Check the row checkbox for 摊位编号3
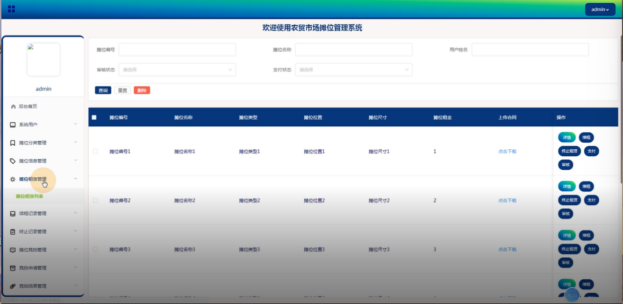Viewport: 623px width, 304px height. click(95, 249)
